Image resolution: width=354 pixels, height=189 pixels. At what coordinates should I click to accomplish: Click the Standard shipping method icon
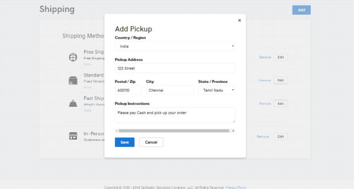pos(73,80)
